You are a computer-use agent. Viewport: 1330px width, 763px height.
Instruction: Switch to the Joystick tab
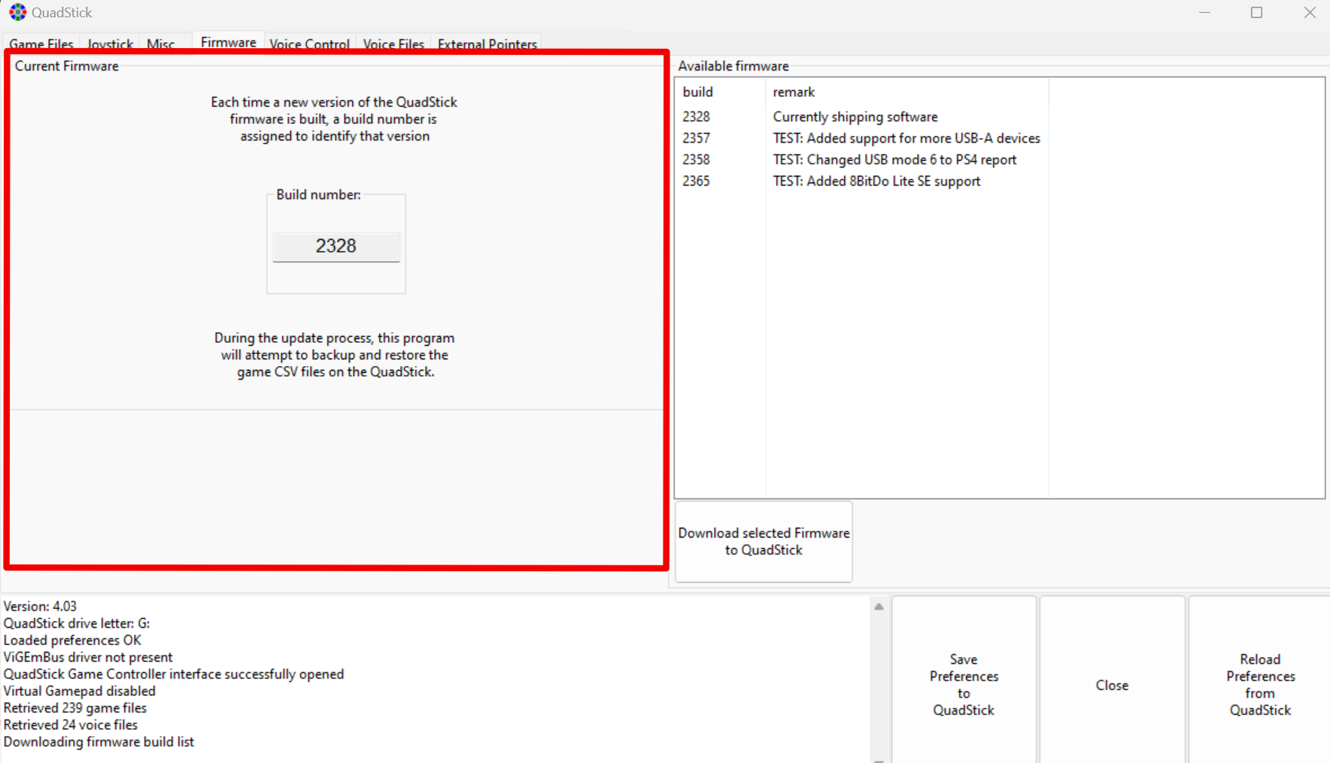[x=110, y=44]
